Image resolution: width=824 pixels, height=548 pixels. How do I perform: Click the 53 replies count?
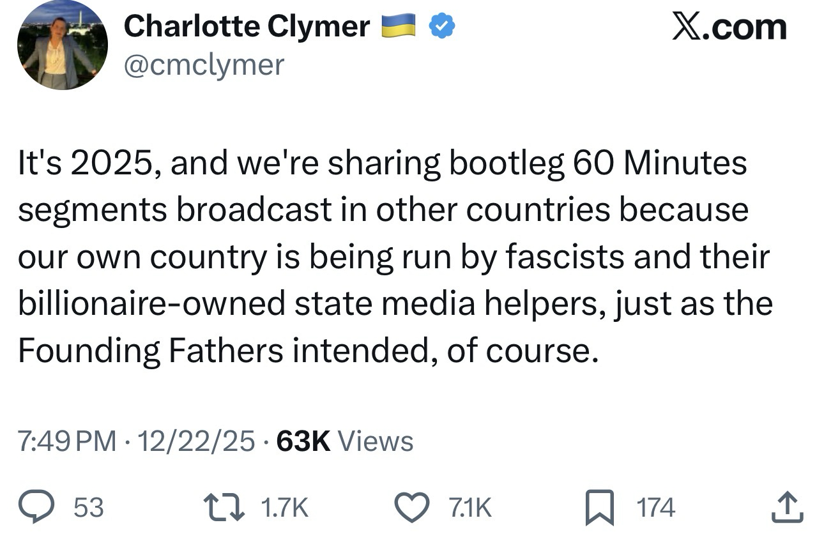coord(89,508)
